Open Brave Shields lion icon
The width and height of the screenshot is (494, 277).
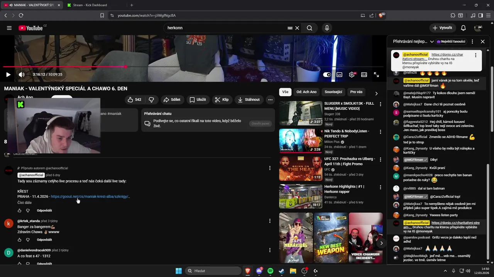(381, 15)
